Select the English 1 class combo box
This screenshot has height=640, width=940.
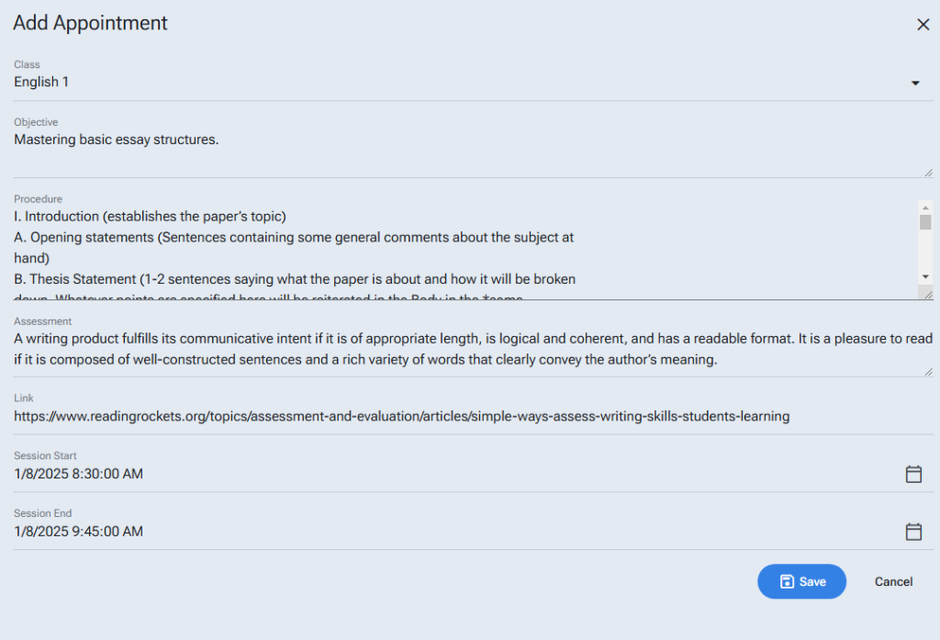(x=459, y=83)
